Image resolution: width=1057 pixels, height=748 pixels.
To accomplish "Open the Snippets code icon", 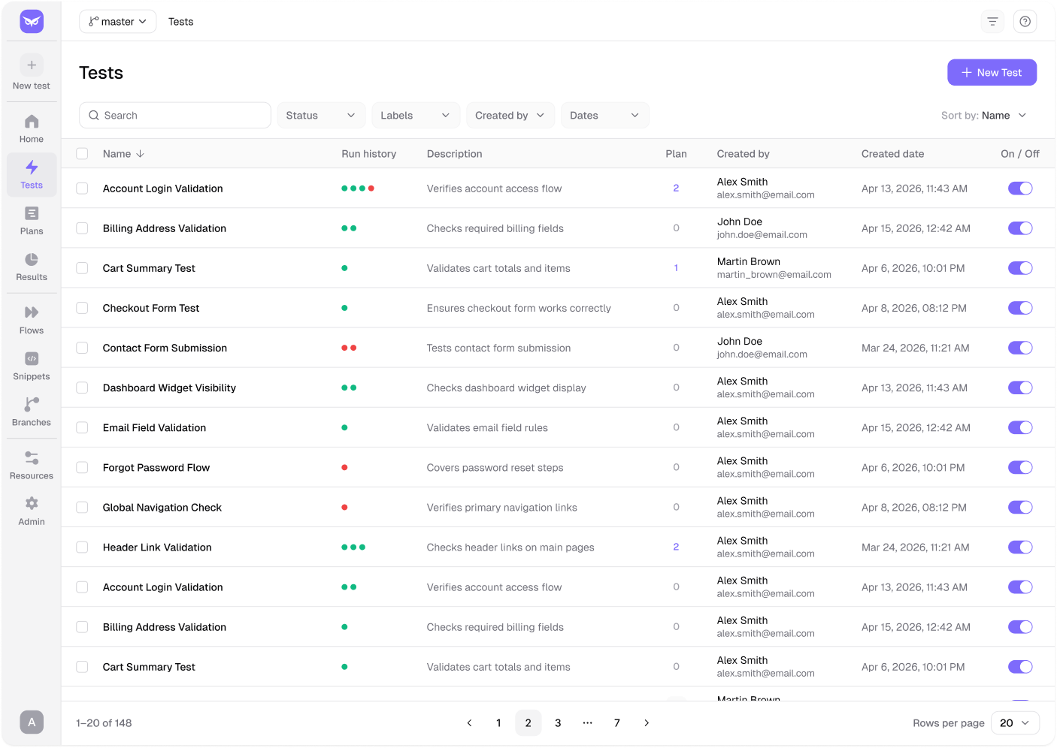I will [32, 359].
